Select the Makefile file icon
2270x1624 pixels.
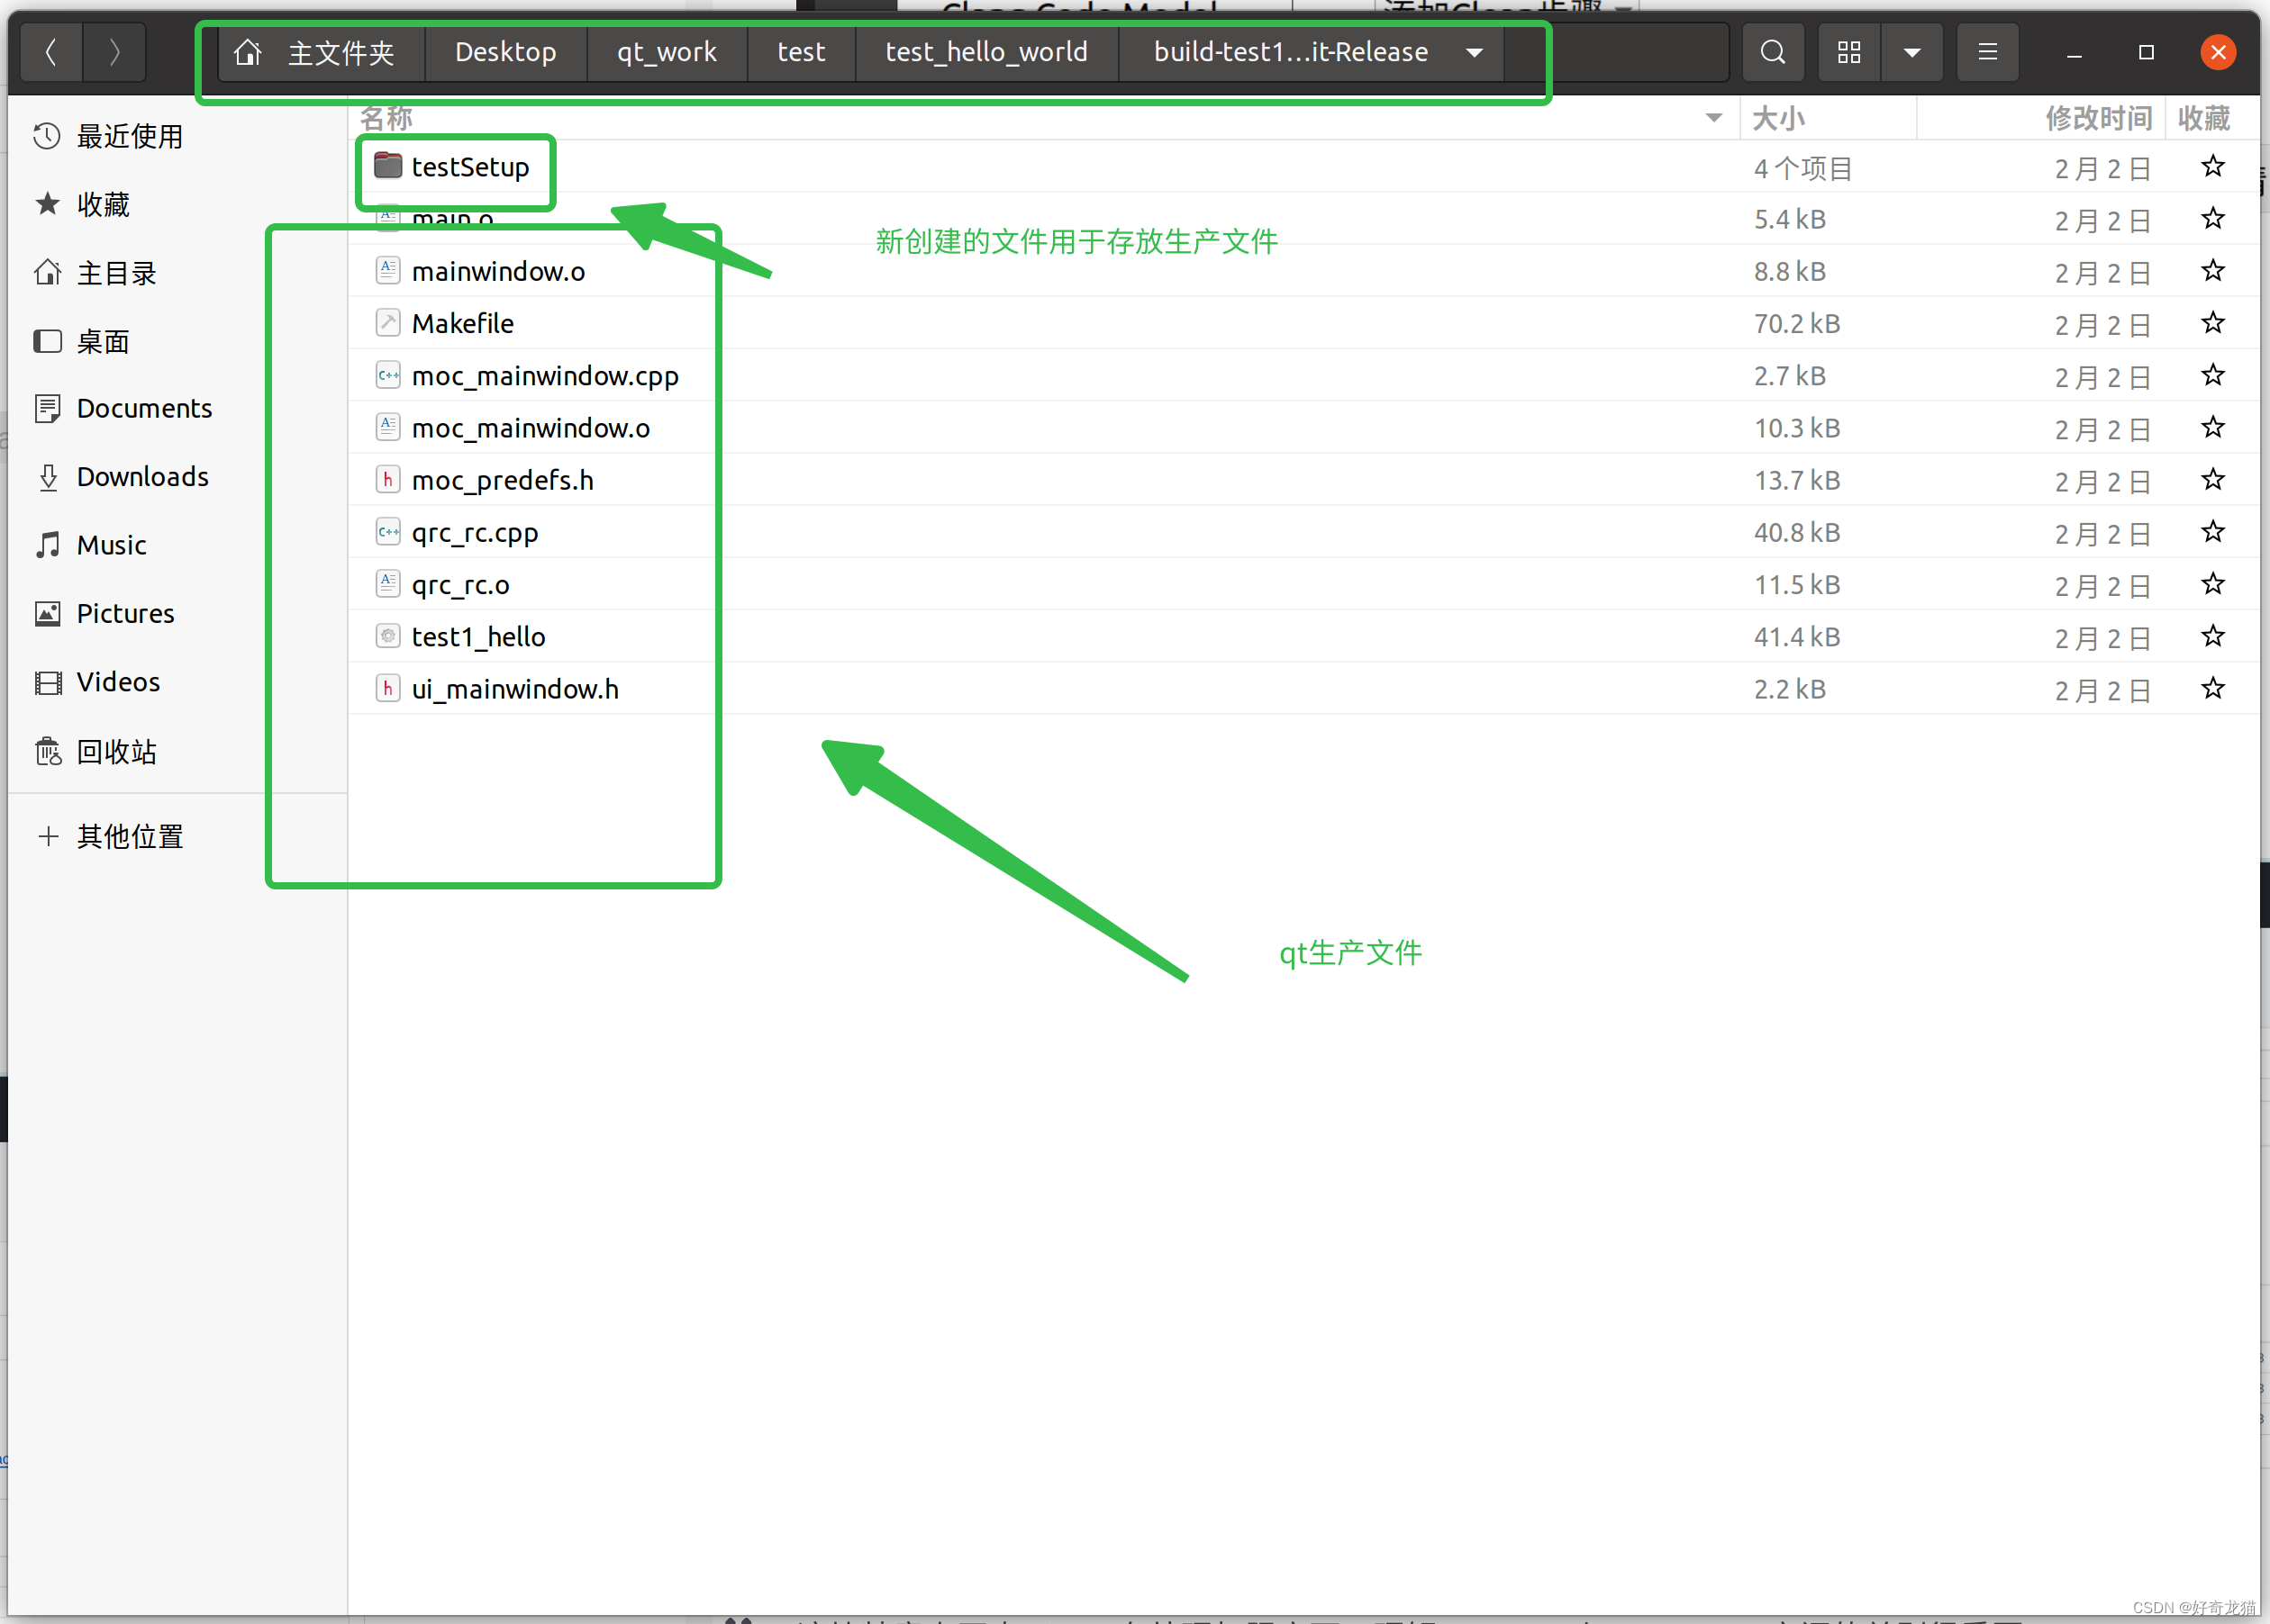pos(388,323)
